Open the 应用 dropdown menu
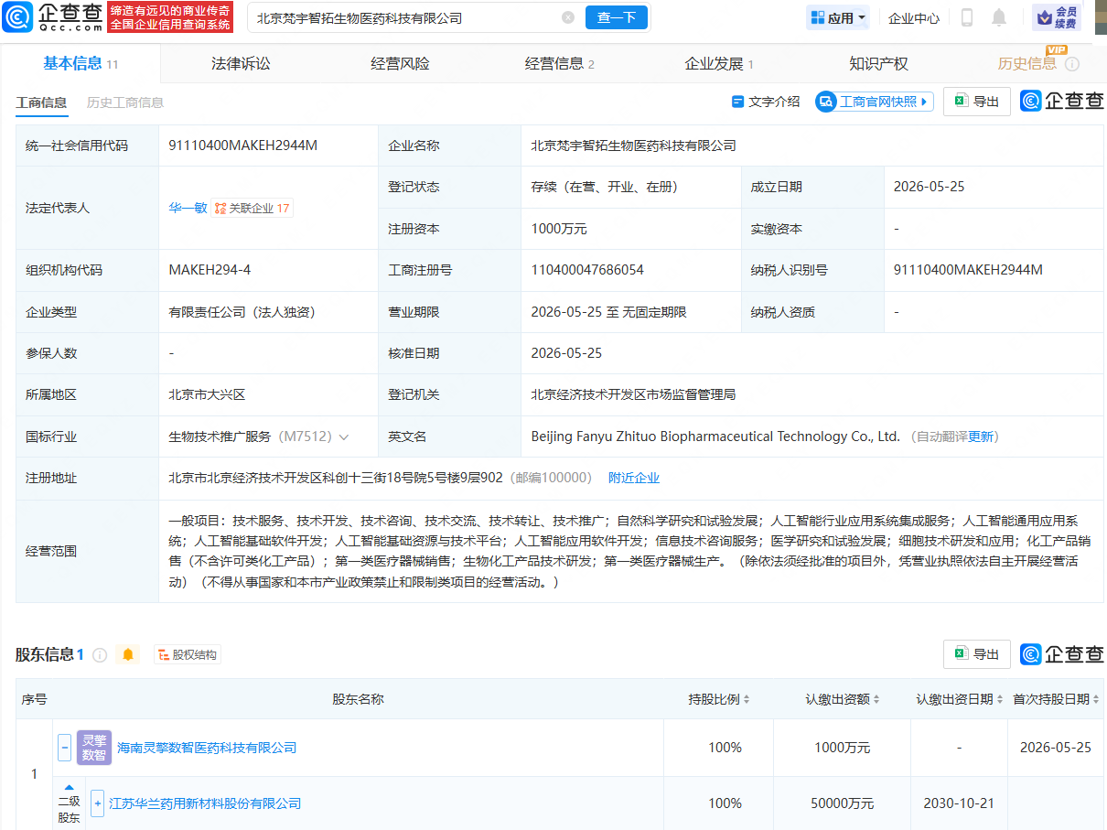This screenshot has height=830, width=1107. click(x=837, y=17)
